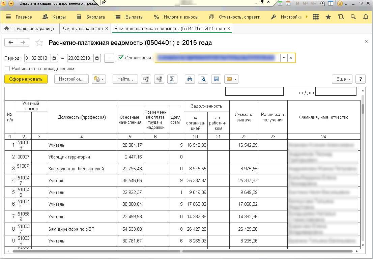
Task: Click the Настройки... button
Action: pos(71,79)
